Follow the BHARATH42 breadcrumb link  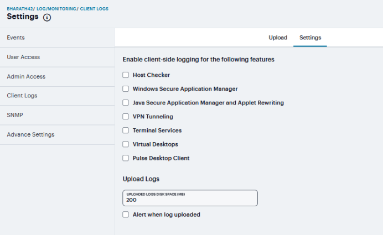[x=20, y=9]
